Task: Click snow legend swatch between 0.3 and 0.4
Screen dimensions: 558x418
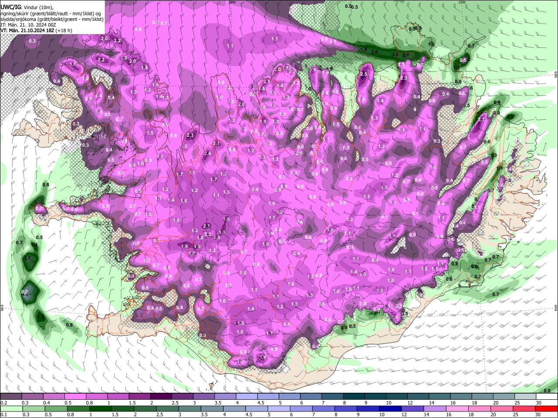Action: point(33,397)
